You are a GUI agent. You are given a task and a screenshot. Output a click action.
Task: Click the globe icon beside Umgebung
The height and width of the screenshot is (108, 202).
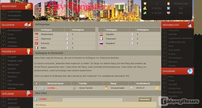190,71
